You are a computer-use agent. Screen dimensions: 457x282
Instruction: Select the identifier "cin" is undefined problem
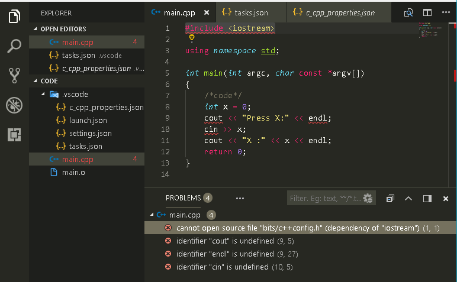301,267
